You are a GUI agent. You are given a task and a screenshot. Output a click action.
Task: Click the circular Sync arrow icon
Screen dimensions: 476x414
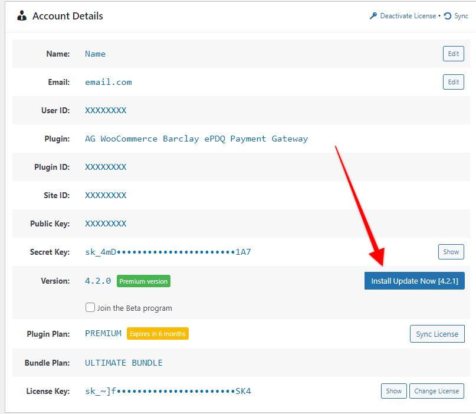point(448,16)
